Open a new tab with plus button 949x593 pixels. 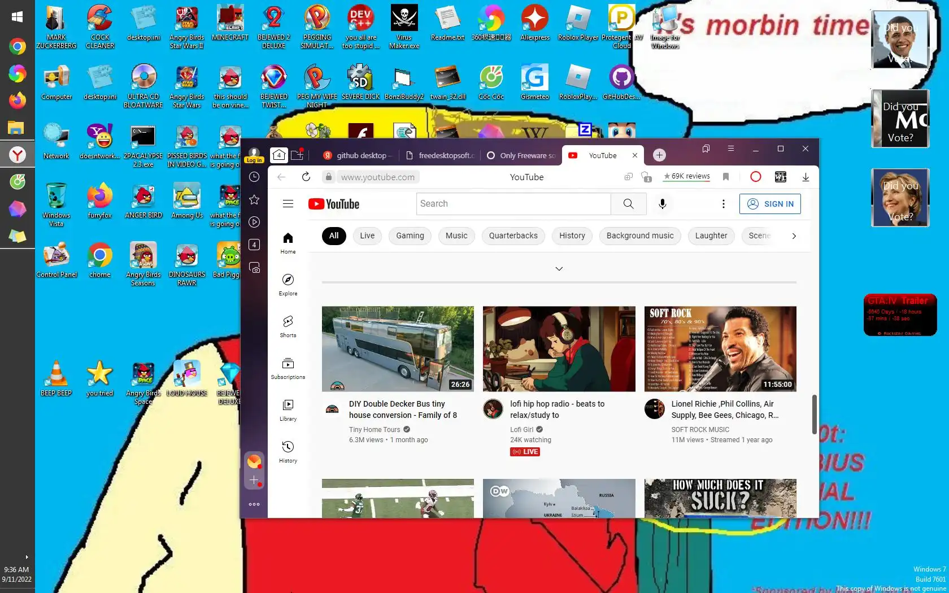coord(659,155)
